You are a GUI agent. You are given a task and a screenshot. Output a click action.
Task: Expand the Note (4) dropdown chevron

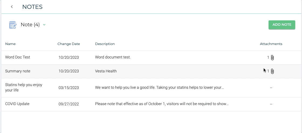(x=44, y=25)
